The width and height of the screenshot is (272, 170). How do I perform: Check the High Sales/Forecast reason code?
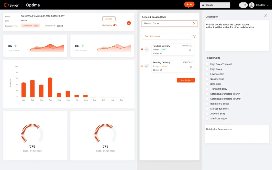207,64
